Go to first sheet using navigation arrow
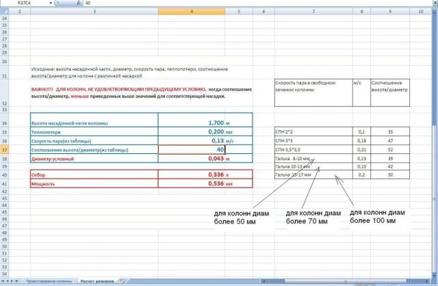438x286 pixels. coord(3,281)
